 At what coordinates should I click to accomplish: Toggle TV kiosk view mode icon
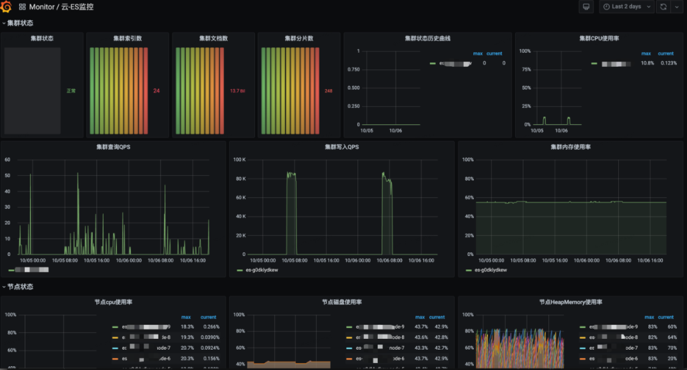click(x=586, y=6)
